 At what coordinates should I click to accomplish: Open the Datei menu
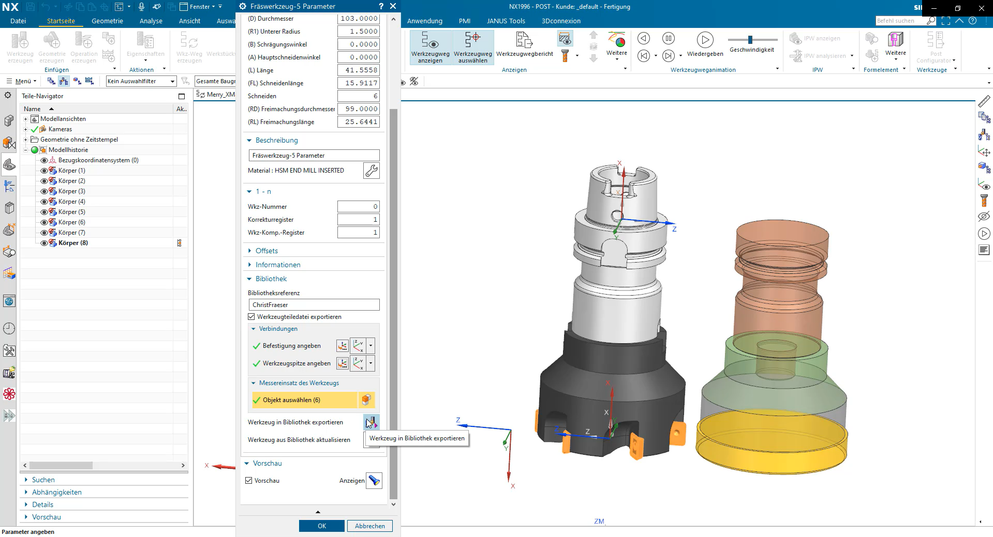pos(18,21)
